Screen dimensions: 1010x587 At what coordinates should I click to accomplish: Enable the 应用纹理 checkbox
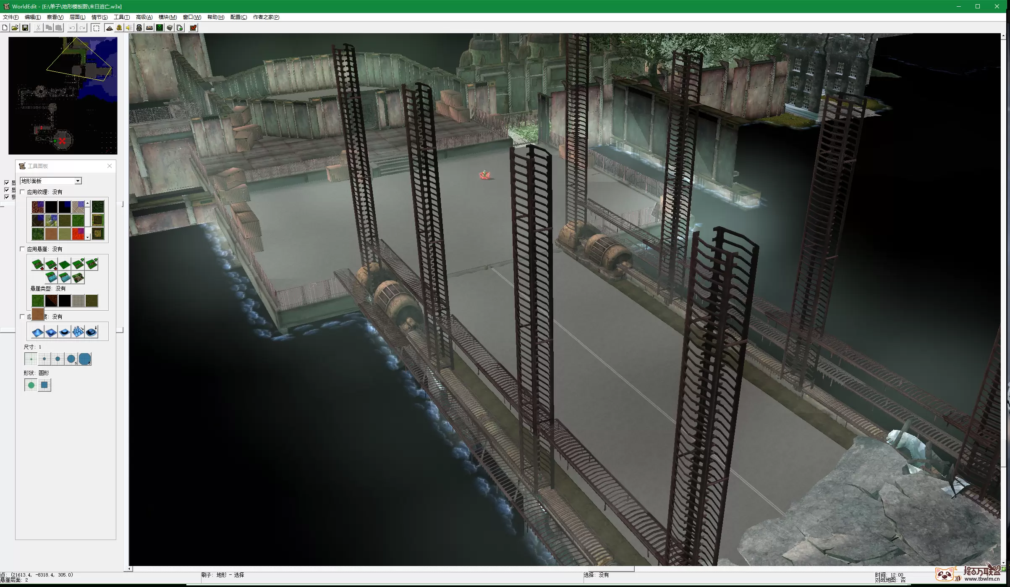pos(23,192)
